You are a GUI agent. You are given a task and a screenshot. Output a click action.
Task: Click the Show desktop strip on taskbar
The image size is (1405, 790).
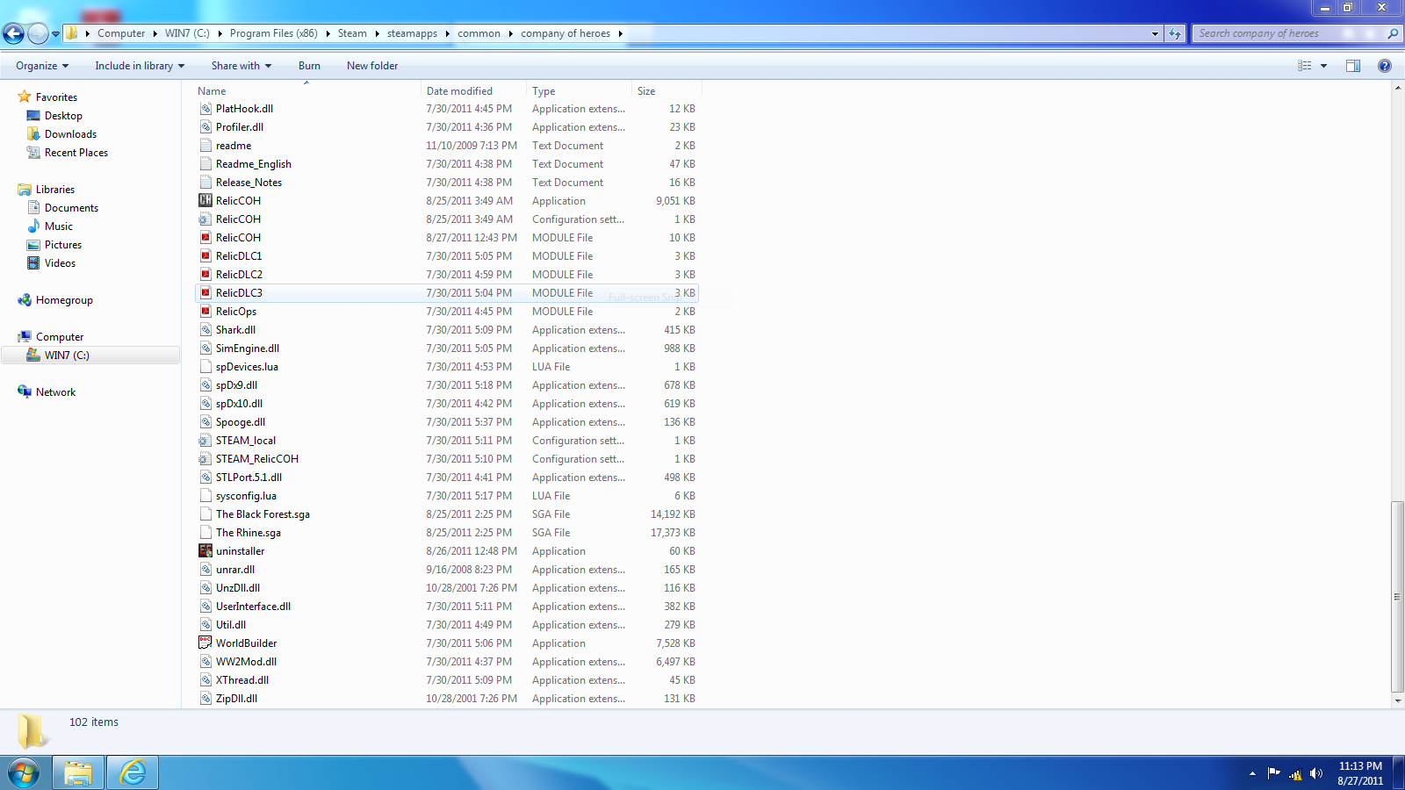pos(1398,773)
